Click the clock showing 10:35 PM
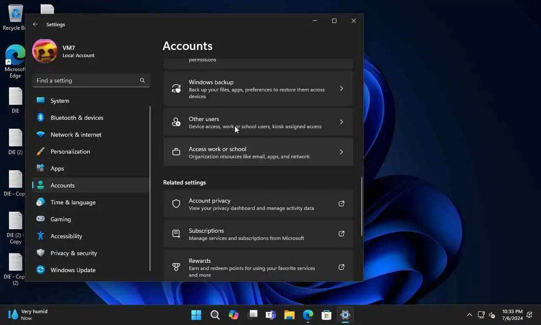 pos(512,315)
